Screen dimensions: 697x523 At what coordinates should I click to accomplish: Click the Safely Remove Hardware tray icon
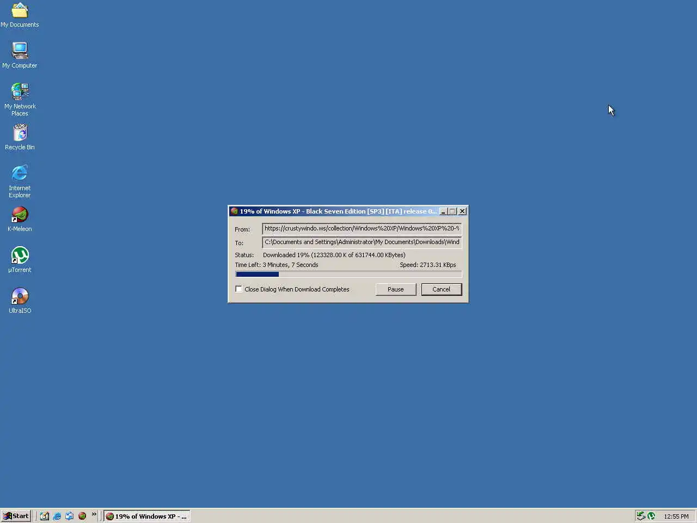641,516
